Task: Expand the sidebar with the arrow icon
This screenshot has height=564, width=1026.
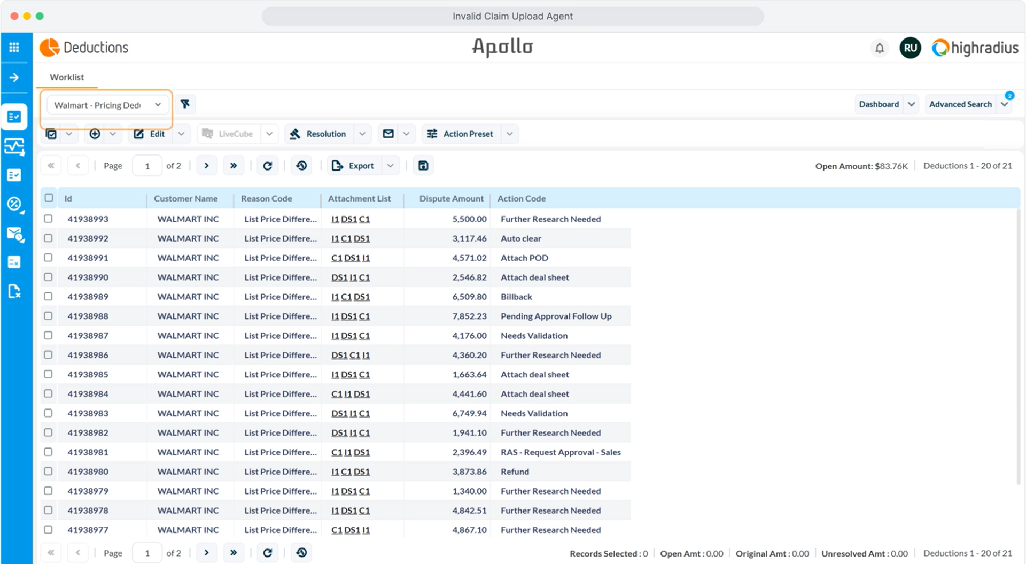Action: [14, 78]
